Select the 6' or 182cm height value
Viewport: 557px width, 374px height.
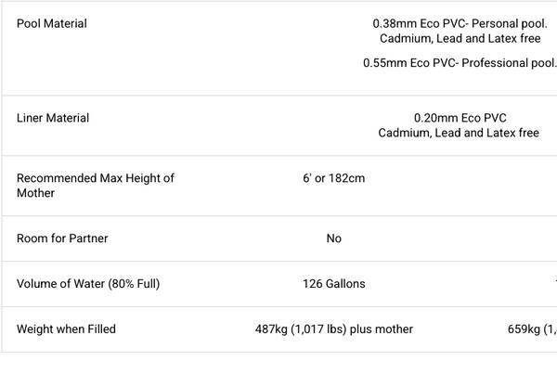point(333,177)
